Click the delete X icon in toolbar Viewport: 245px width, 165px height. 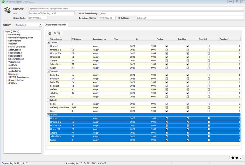(x=54, y=33)
